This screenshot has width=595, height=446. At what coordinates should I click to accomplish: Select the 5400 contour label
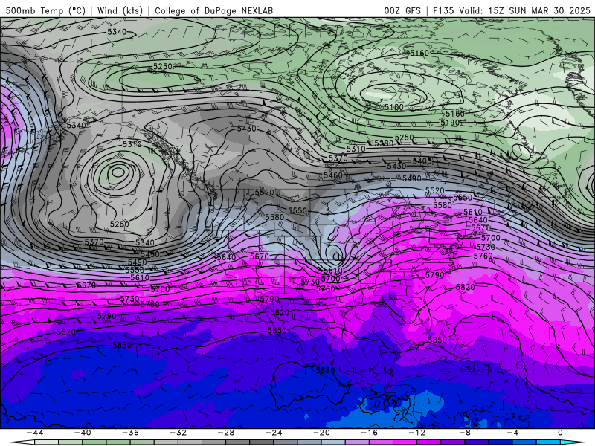422,161
